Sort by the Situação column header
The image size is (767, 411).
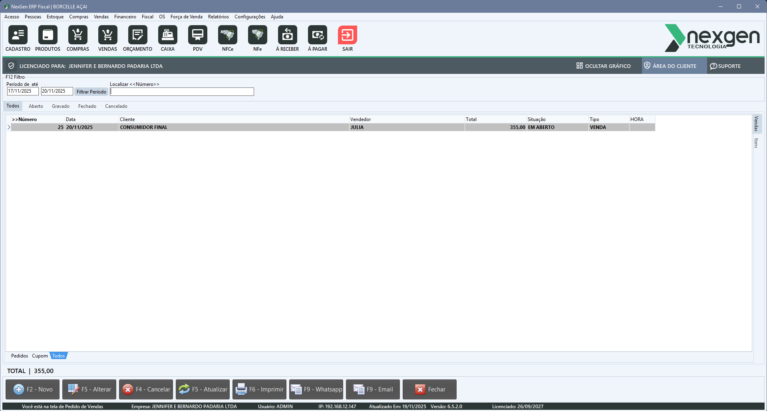point(537,119)
